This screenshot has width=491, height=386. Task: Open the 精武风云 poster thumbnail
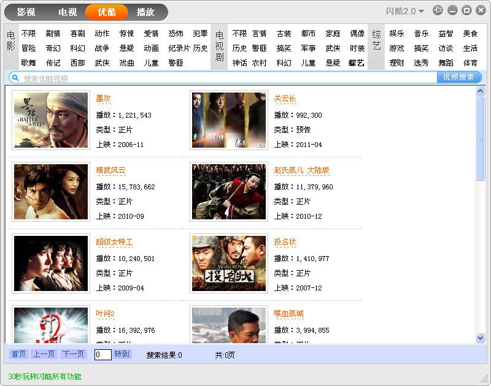(51, 192)
